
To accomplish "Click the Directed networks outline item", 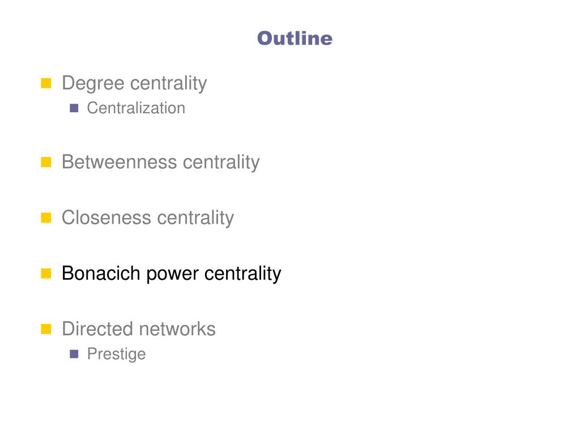I will 139,329.
